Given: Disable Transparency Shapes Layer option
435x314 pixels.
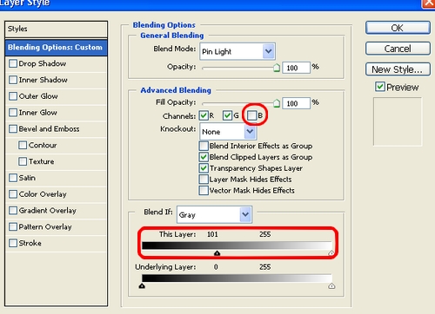Looking at the screenshot, I should coord(204,168).
